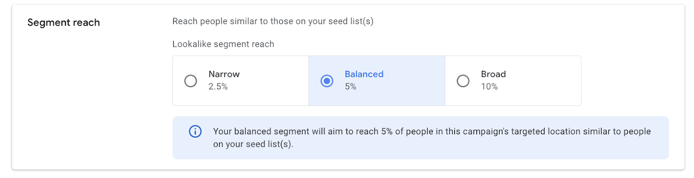
Task: Click the blue 'Balanced' option label
Action: pos(364,74)
